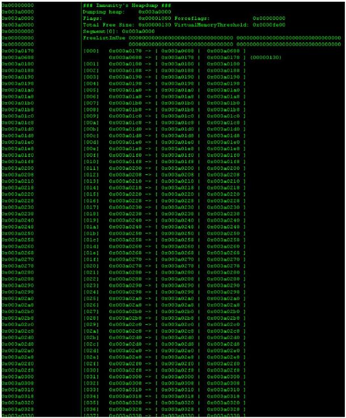Select free list entry [030] row
The height and width of the screenshot is (418, 346).
(x=164, y=370)
